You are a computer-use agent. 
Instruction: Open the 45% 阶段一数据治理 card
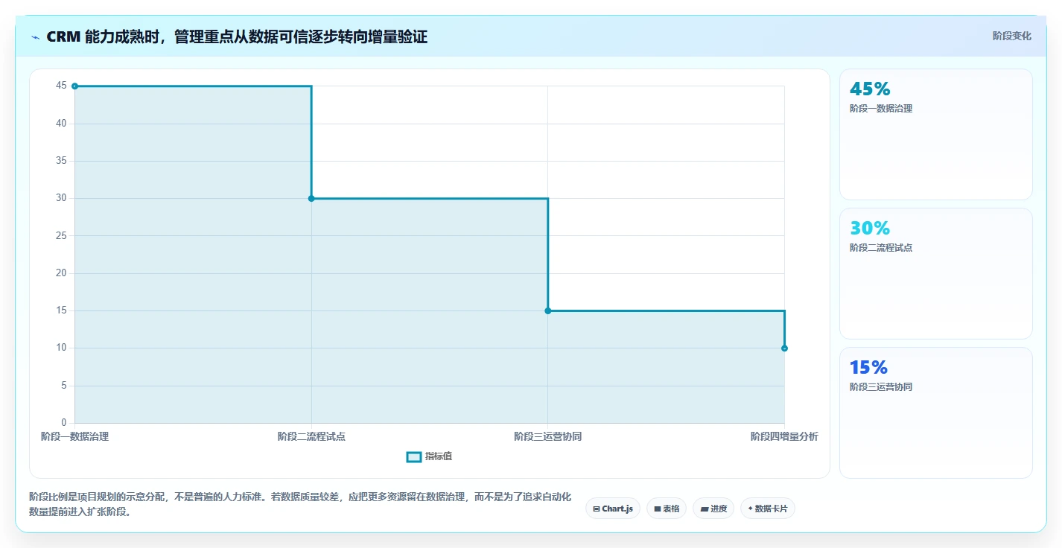tap(936, 134)
